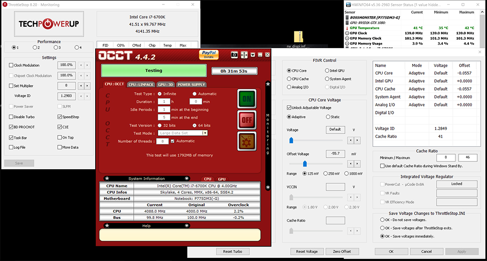The width and height of the screenshot is (487, 261).
Task: Increase the Set Multiplier value arrow
Action: tap(87, 86)
